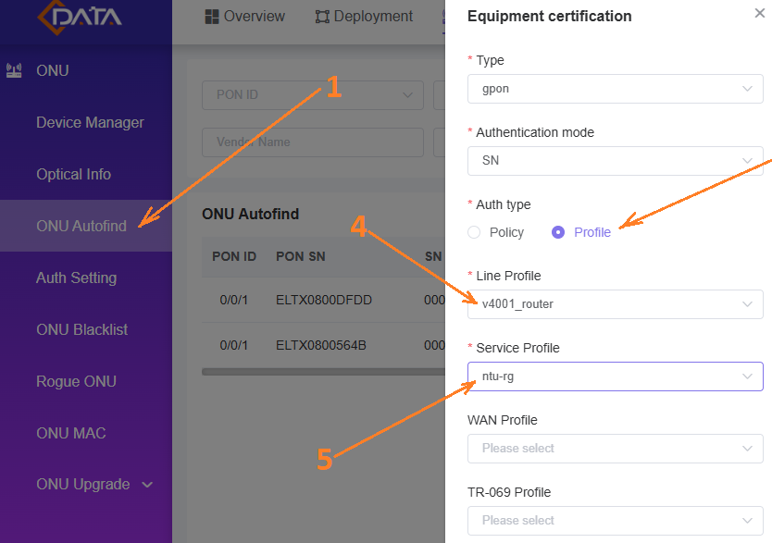Select the Policy auth type radio

click(x=474, y=232)
